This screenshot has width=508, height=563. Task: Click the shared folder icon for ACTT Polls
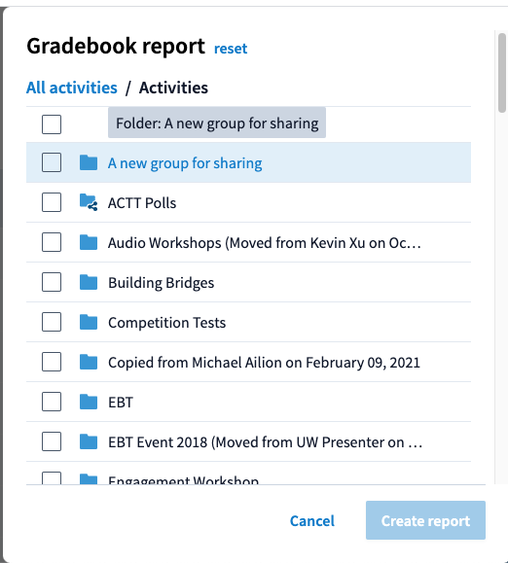click(89, 202)
